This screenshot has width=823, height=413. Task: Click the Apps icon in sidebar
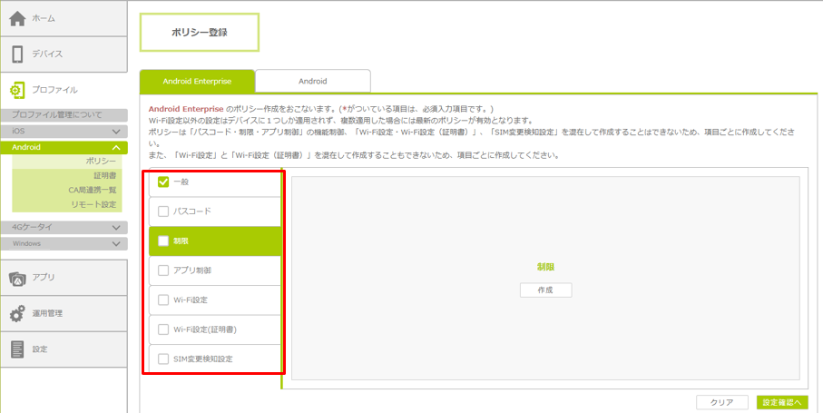[17, 278]
